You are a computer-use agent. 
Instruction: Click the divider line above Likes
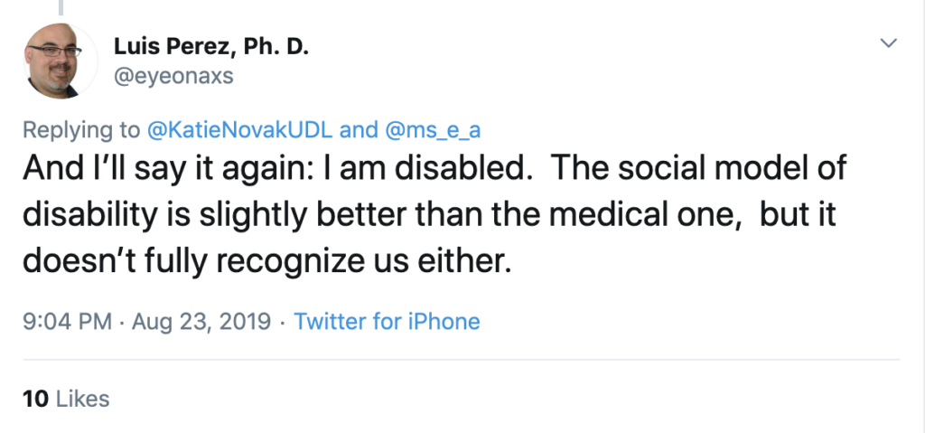pyautogui.click(x=462, y=359)
